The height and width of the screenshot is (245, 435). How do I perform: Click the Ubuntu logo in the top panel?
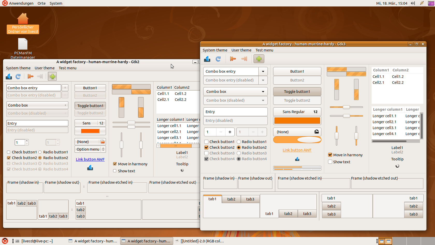pyautogui.click(x=5, y=3)
